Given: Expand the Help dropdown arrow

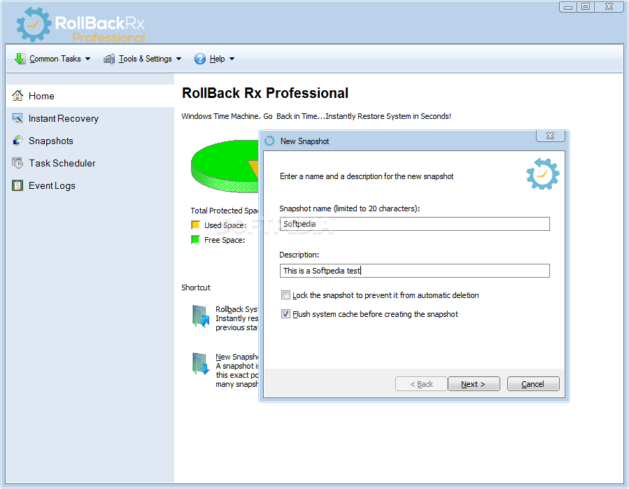Looking at the screenshot, I should (x=232, y=59).
